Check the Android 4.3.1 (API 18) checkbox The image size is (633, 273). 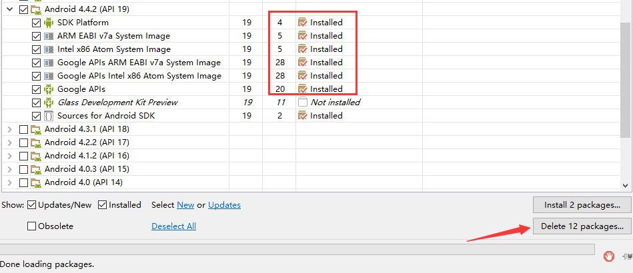click(x=23, y=130)
